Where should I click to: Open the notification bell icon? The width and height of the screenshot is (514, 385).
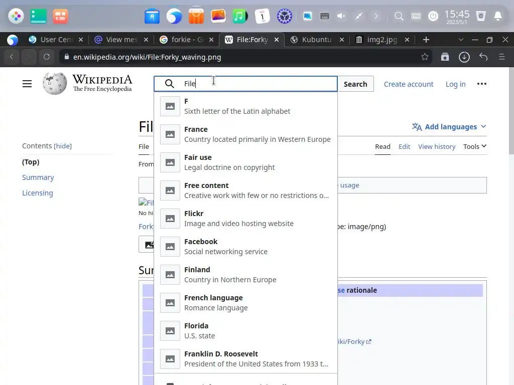tap(497, 16)
